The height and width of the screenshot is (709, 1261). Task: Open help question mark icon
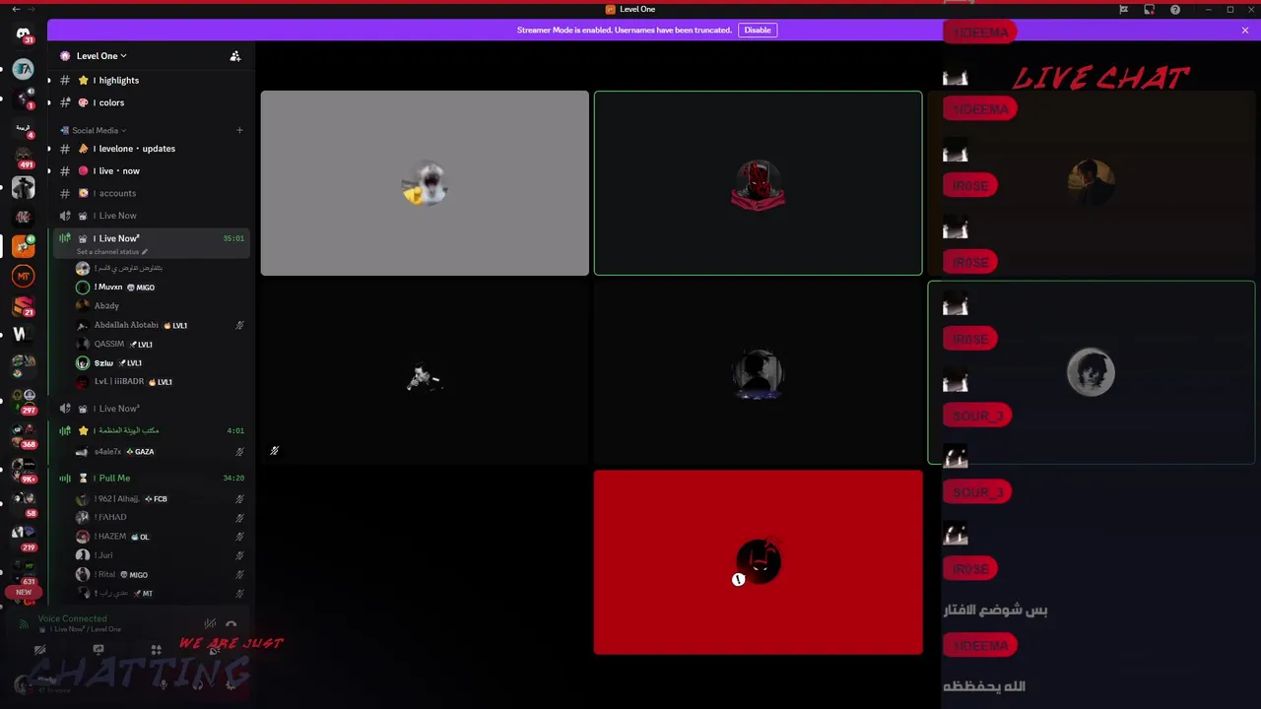click(1175, 10)
